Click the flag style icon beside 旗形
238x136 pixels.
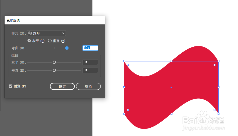pyautogui.click(x=30, y=33)
